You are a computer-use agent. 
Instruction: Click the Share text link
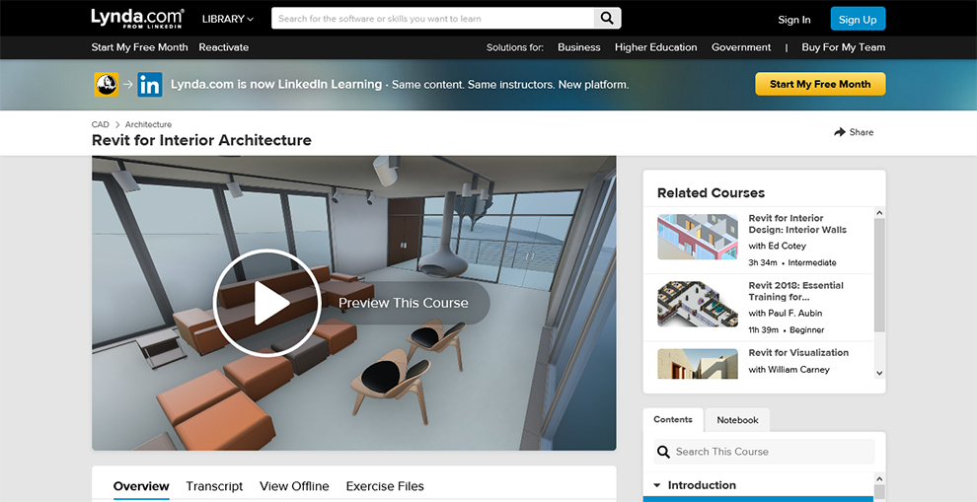(x=862, y=132)
